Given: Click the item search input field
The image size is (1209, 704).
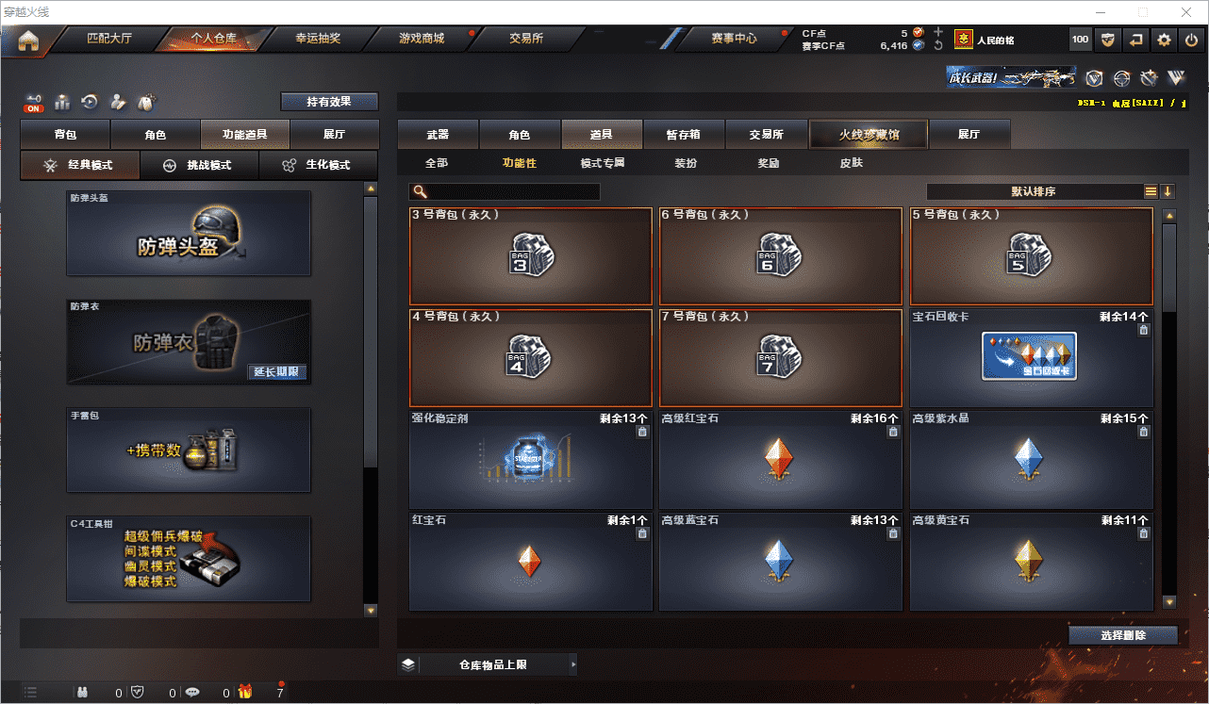Looking at the screenshot, I should [505, 191].
